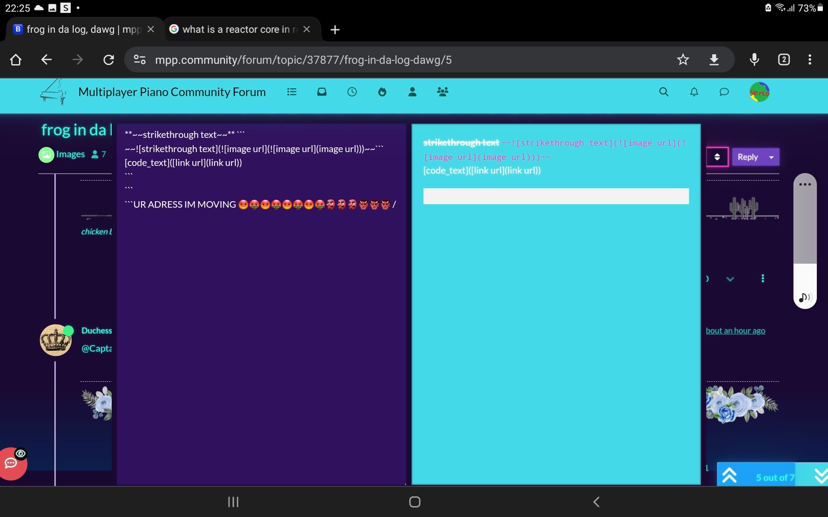Show the 7 posters count
Screen dimensions: 828x517
tap(98, 154)
